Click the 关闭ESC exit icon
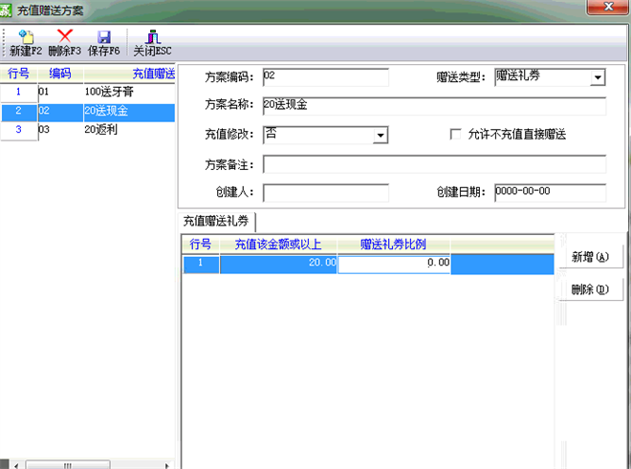The height and width of the screenshot is (469, 631). [153, 36]
